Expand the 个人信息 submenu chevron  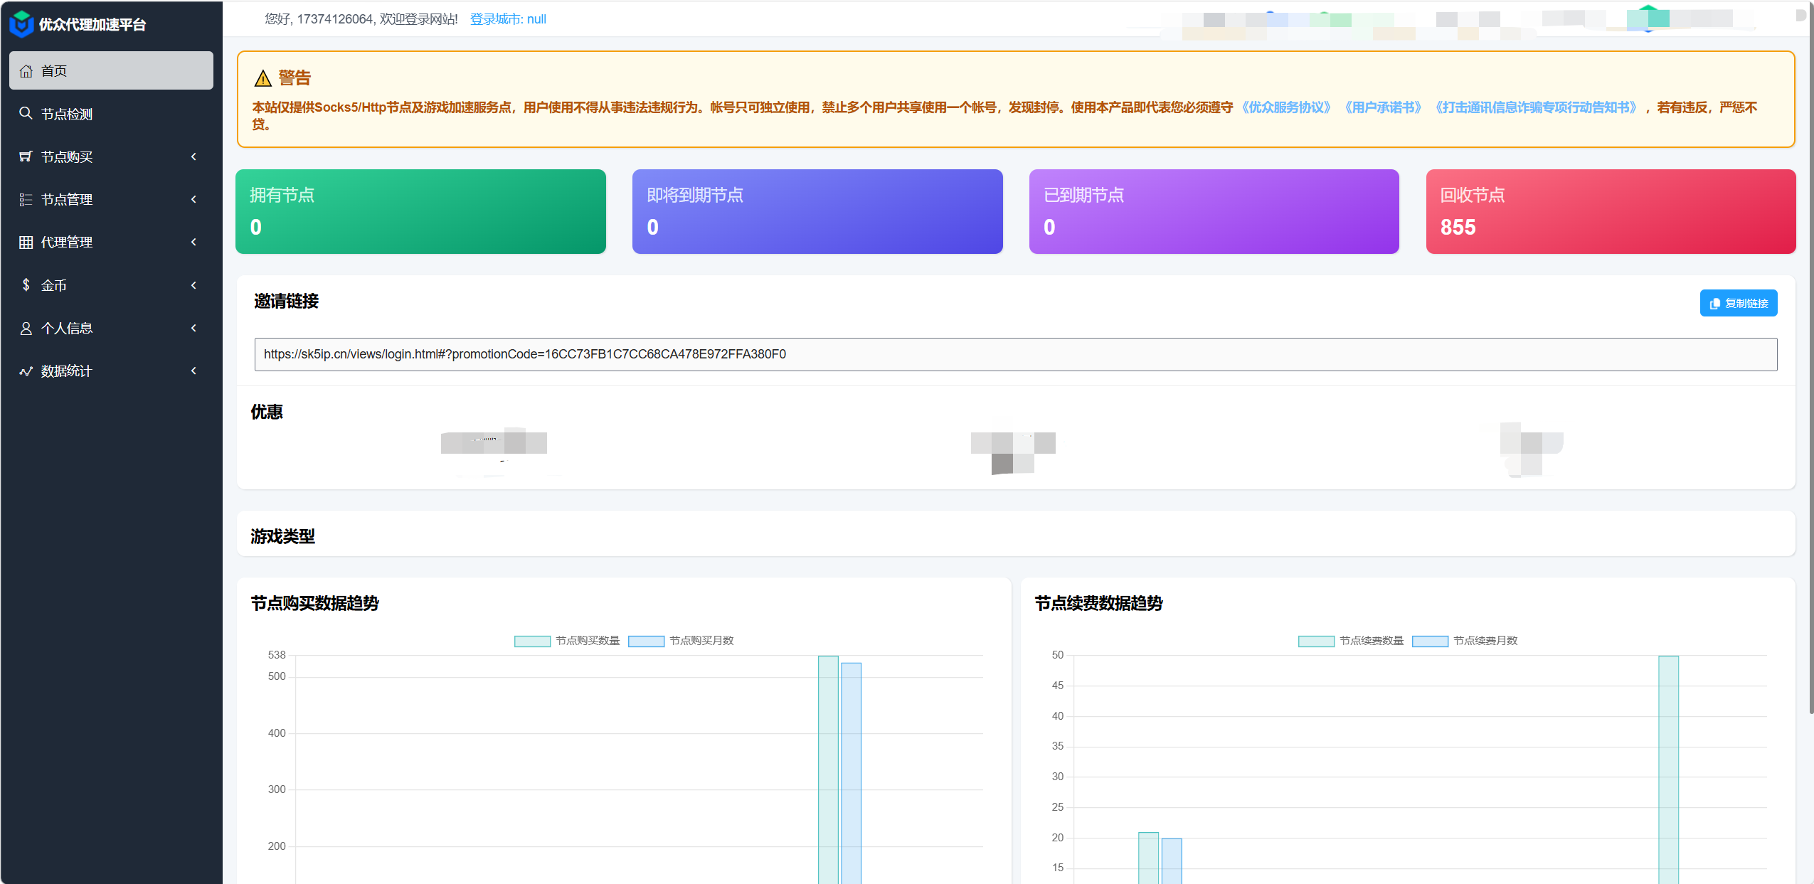click(x=193, y=328)
